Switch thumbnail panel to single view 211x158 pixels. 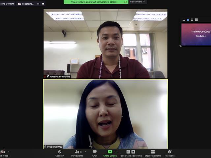[188, 20]
